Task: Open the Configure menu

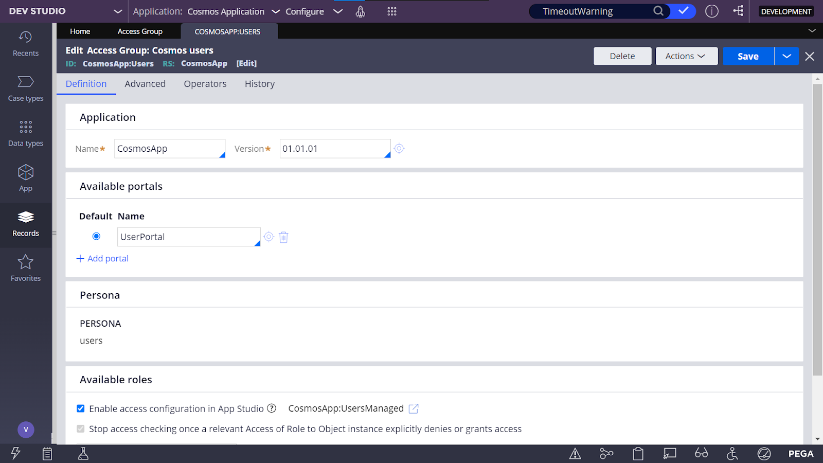Action: [314, 11]
